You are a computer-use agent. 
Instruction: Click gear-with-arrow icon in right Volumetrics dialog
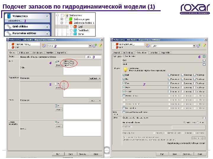(198, 46)
